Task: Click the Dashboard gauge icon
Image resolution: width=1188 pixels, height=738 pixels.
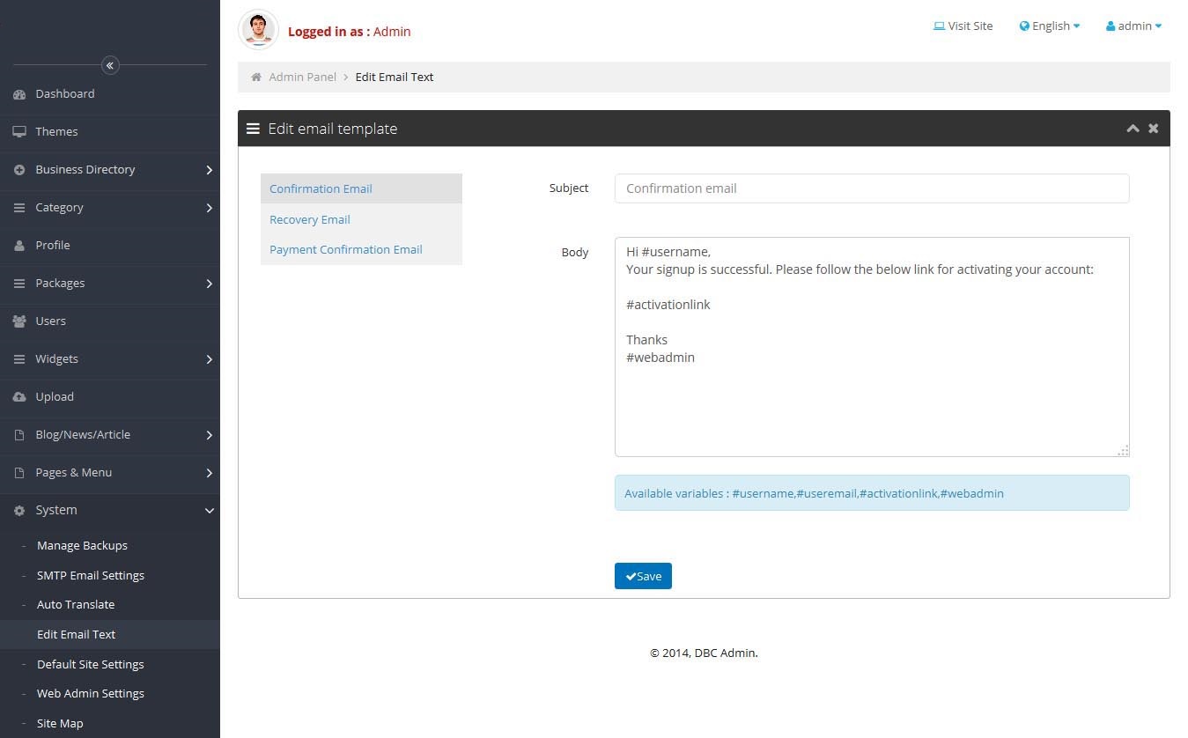Action: (19, 94)
